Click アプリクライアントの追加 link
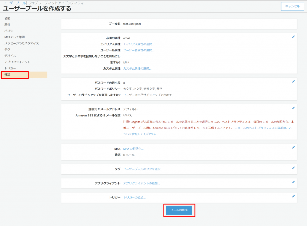The image size is (307, 226). [x=142, y=183]
